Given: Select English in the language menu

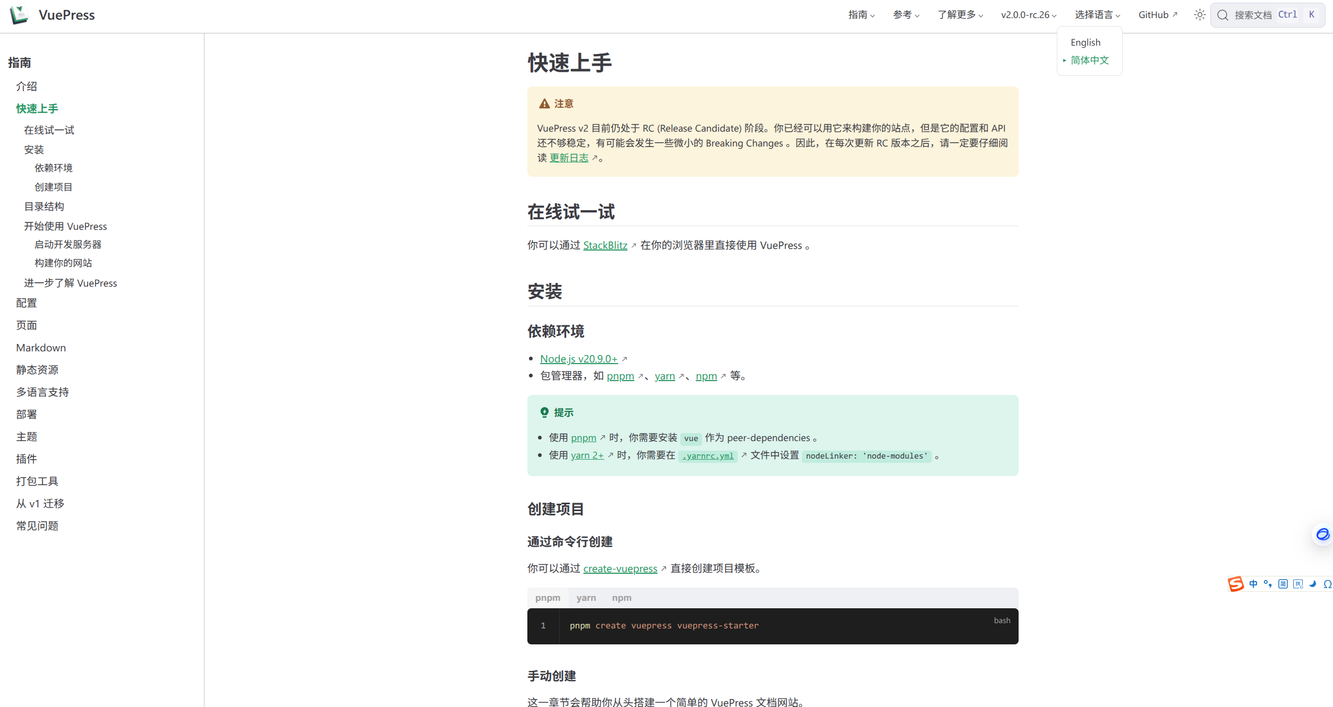Looking at the screenshot, I should tap(1085, 42).
